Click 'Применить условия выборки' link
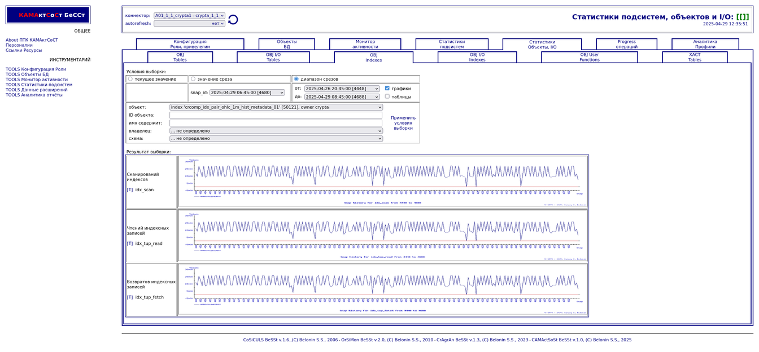Image resolution: width=759 pixels, height=352 pixels. point(403,123)
